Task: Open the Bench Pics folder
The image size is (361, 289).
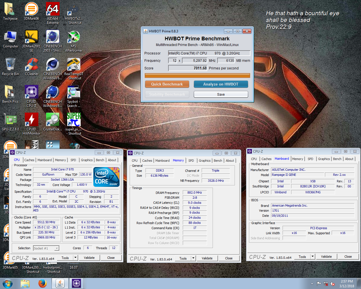Action: point(10,94)
